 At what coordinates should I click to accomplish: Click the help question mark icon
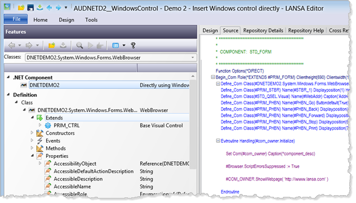click(133, 45)
